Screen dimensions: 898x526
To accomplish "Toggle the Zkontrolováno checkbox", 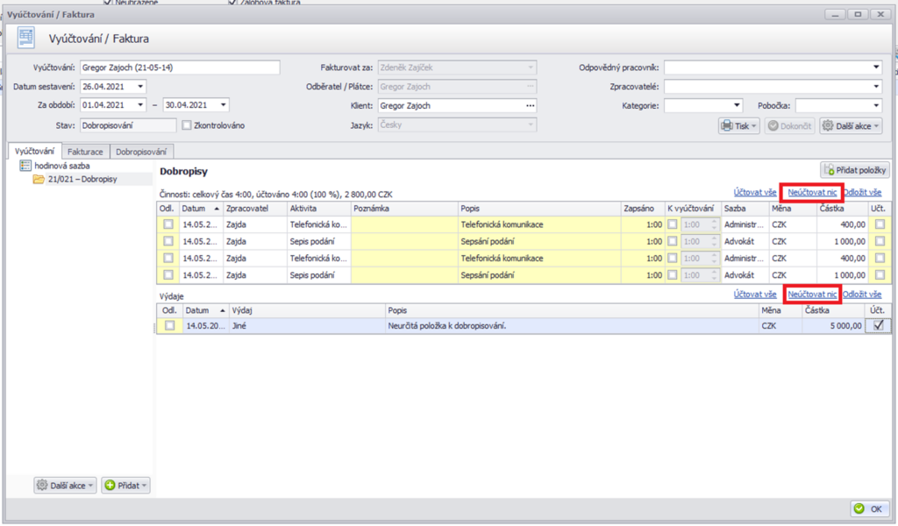I will pos(187,125).
